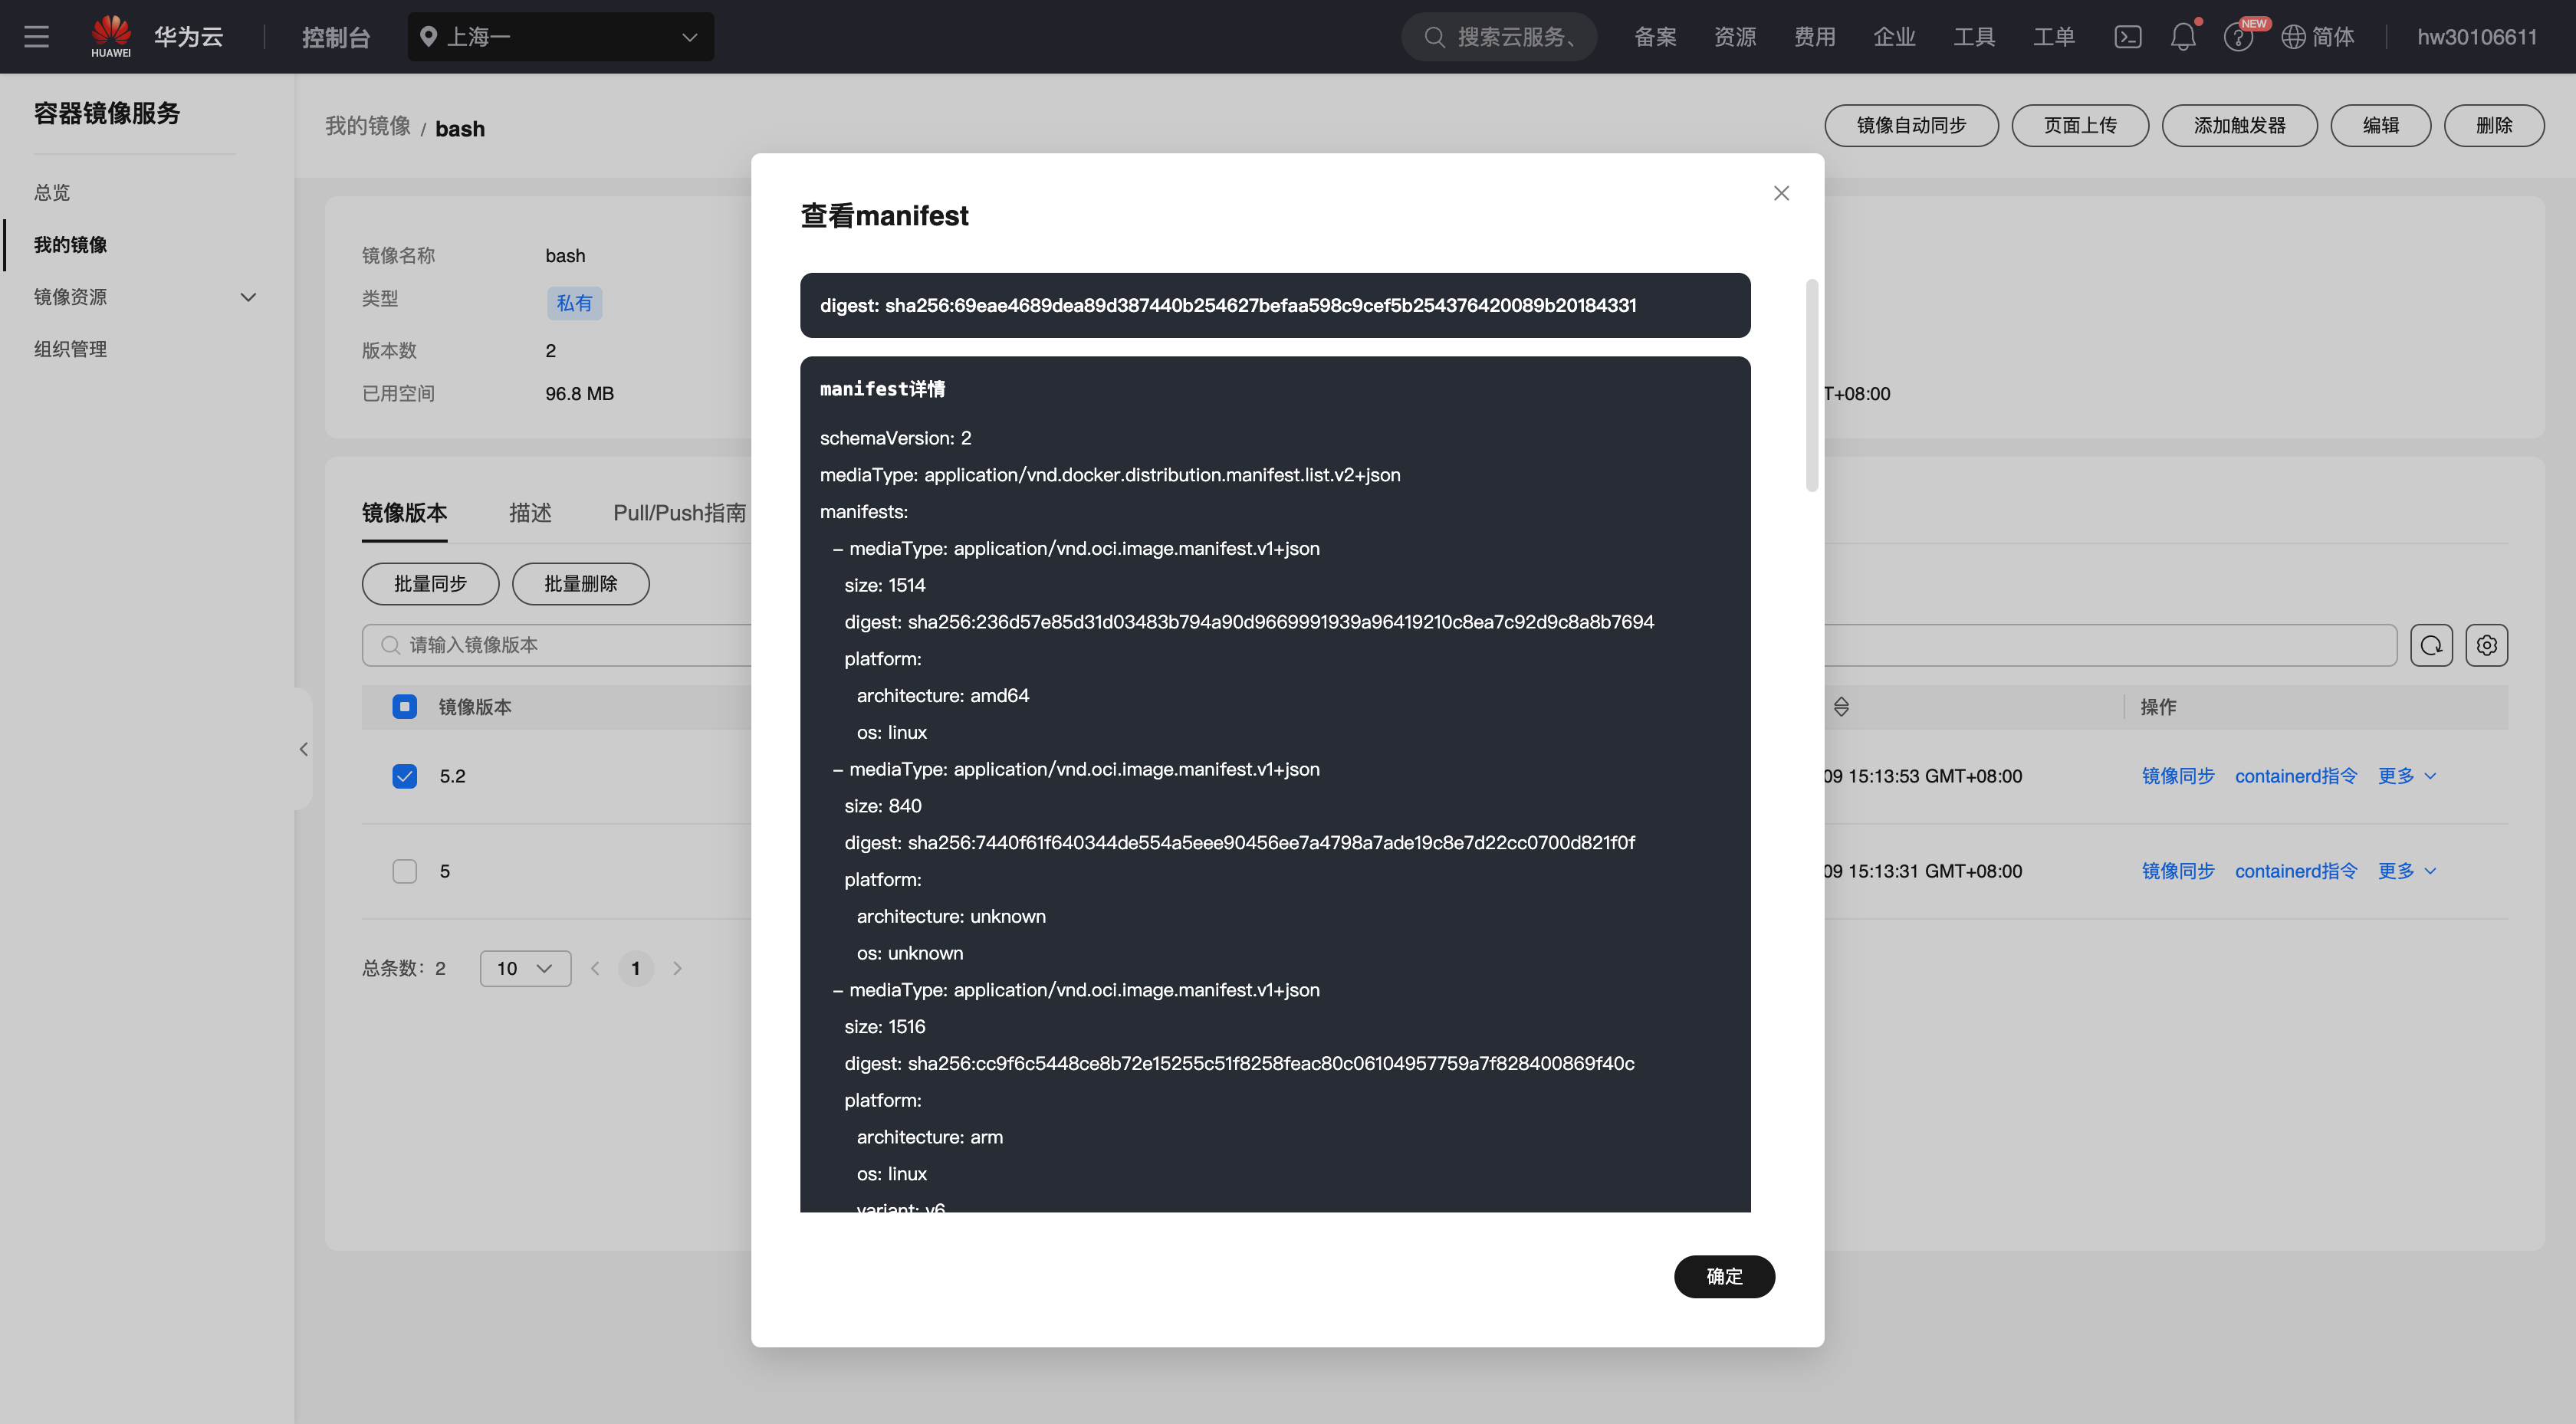
Task: Select page 1 in pagination
Action: [635, 968]
